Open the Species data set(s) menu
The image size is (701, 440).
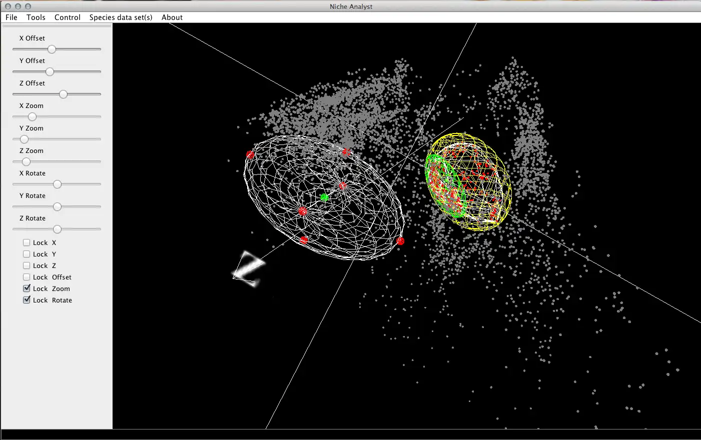(121, 17)
